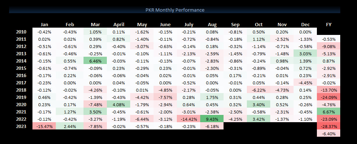The image size is (357, 144).
Task: Select the -24.09% FY cell
Action: tap(329, 97)
